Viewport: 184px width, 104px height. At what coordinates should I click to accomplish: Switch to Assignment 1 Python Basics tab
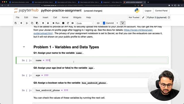pos(112,2)
